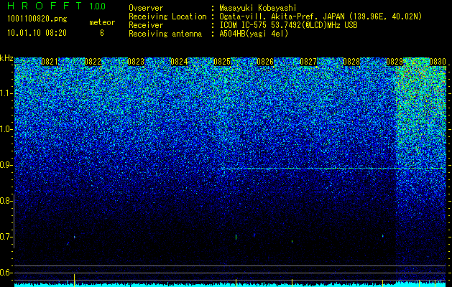The width and height of the screenshot is (452, 287).
Task: Click the 'Ovserver' field label
Action: (146, 9)
